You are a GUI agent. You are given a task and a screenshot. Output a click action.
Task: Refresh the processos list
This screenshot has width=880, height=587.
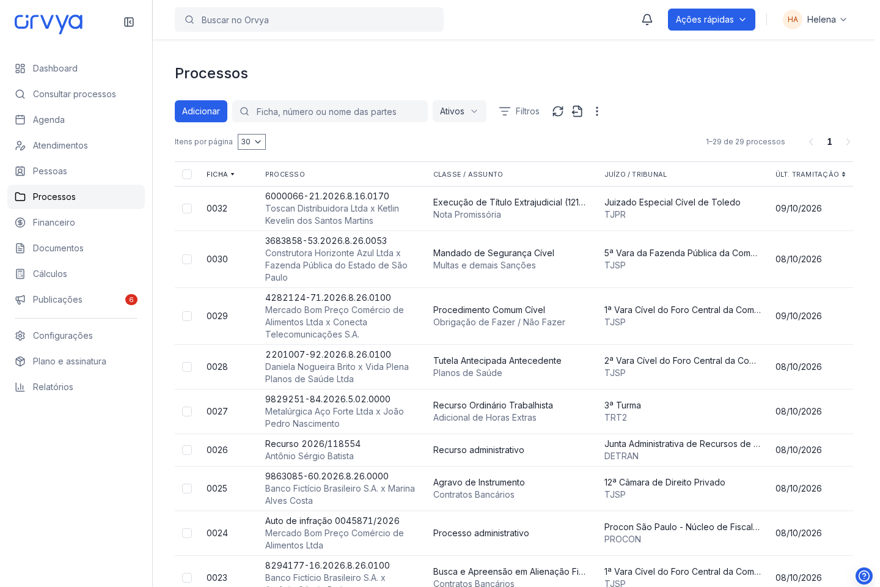tap(558, 111)
